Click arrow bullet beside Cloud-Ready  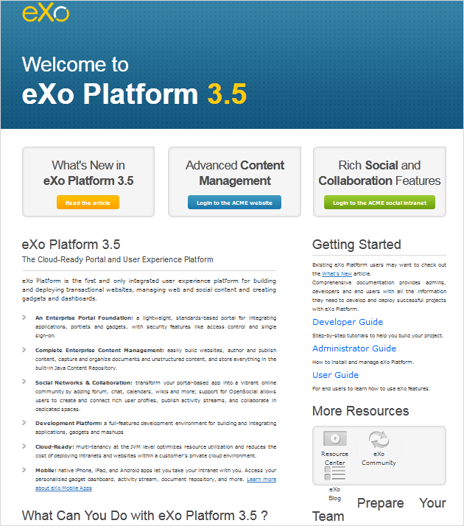pyautogui.click(x=24, y=446)
